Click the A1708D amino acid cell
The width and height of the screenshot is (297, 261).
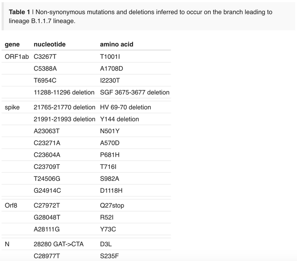(x=112, y=68)
